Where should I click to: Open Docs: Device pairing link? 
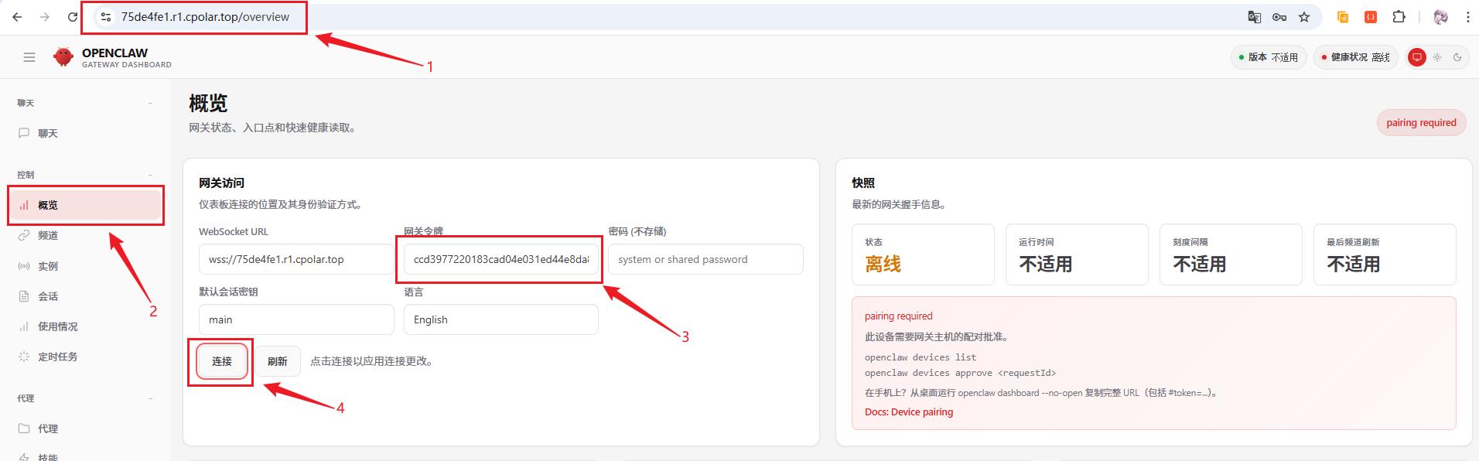click(908, 411)
